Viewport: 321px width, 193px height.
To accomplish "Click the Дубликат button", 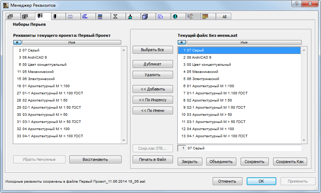I will coord(153,64).
